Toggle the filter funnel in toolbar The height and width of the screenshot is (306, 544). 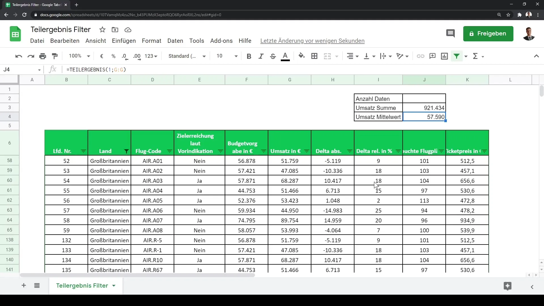tap(456, 56)
